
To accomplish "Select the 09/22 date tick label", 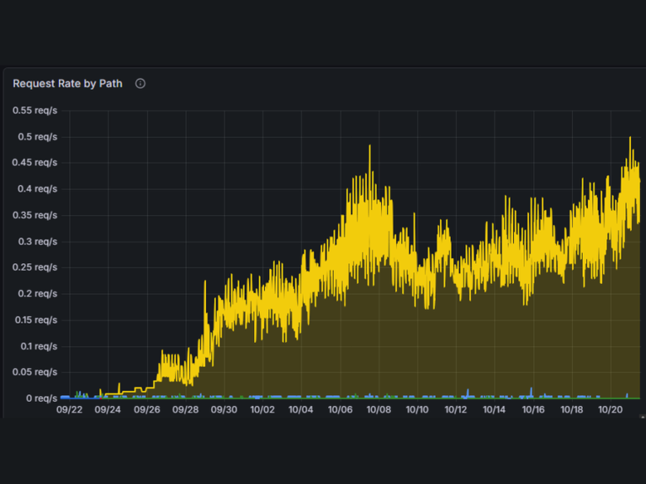I will [69, 409].
